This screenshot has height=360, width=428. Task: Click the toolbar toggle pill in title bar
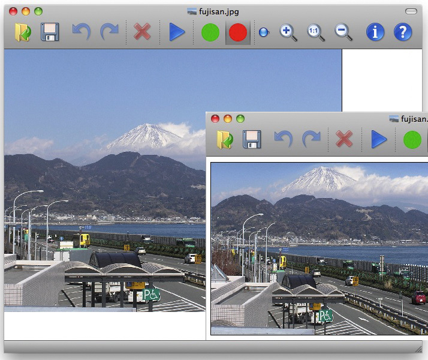point(411,11)
